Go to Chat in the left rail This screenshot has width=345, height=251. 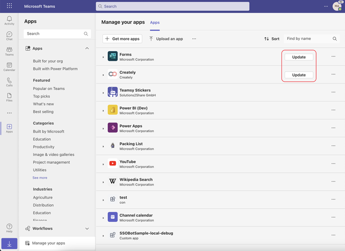pyautogui.click(x=9, y=36)
